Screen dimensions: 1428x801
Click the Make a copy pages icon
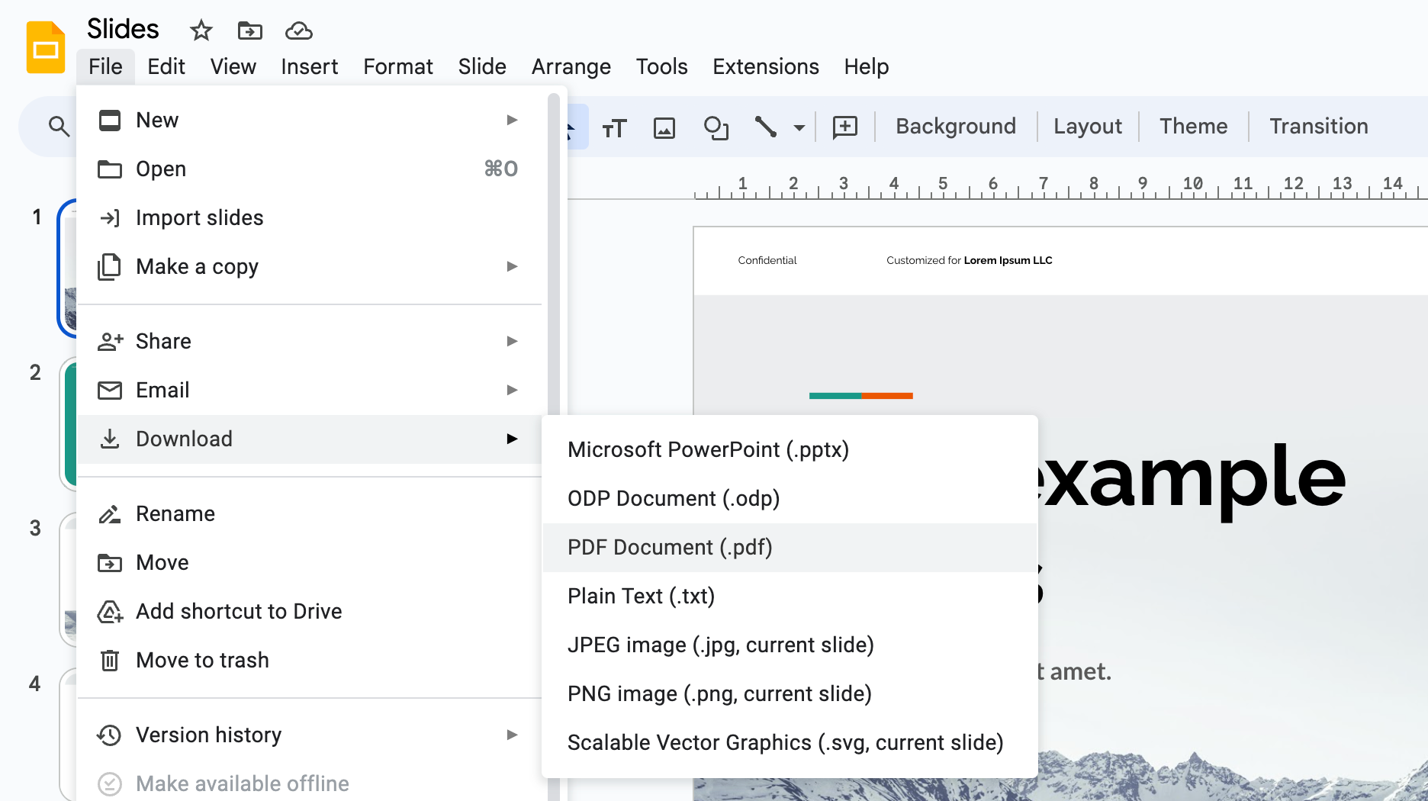tap(110, 267)
